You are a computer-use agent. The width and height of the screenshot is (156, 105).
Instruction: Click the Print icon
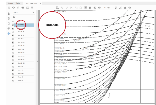[x=23, y=8]
